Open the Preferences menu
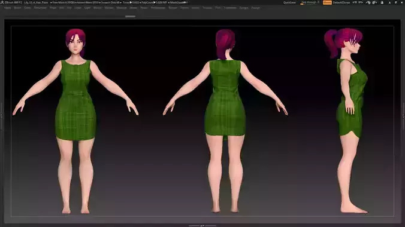Viewport: 405px width, 227px height. click(x=158, y=8)
